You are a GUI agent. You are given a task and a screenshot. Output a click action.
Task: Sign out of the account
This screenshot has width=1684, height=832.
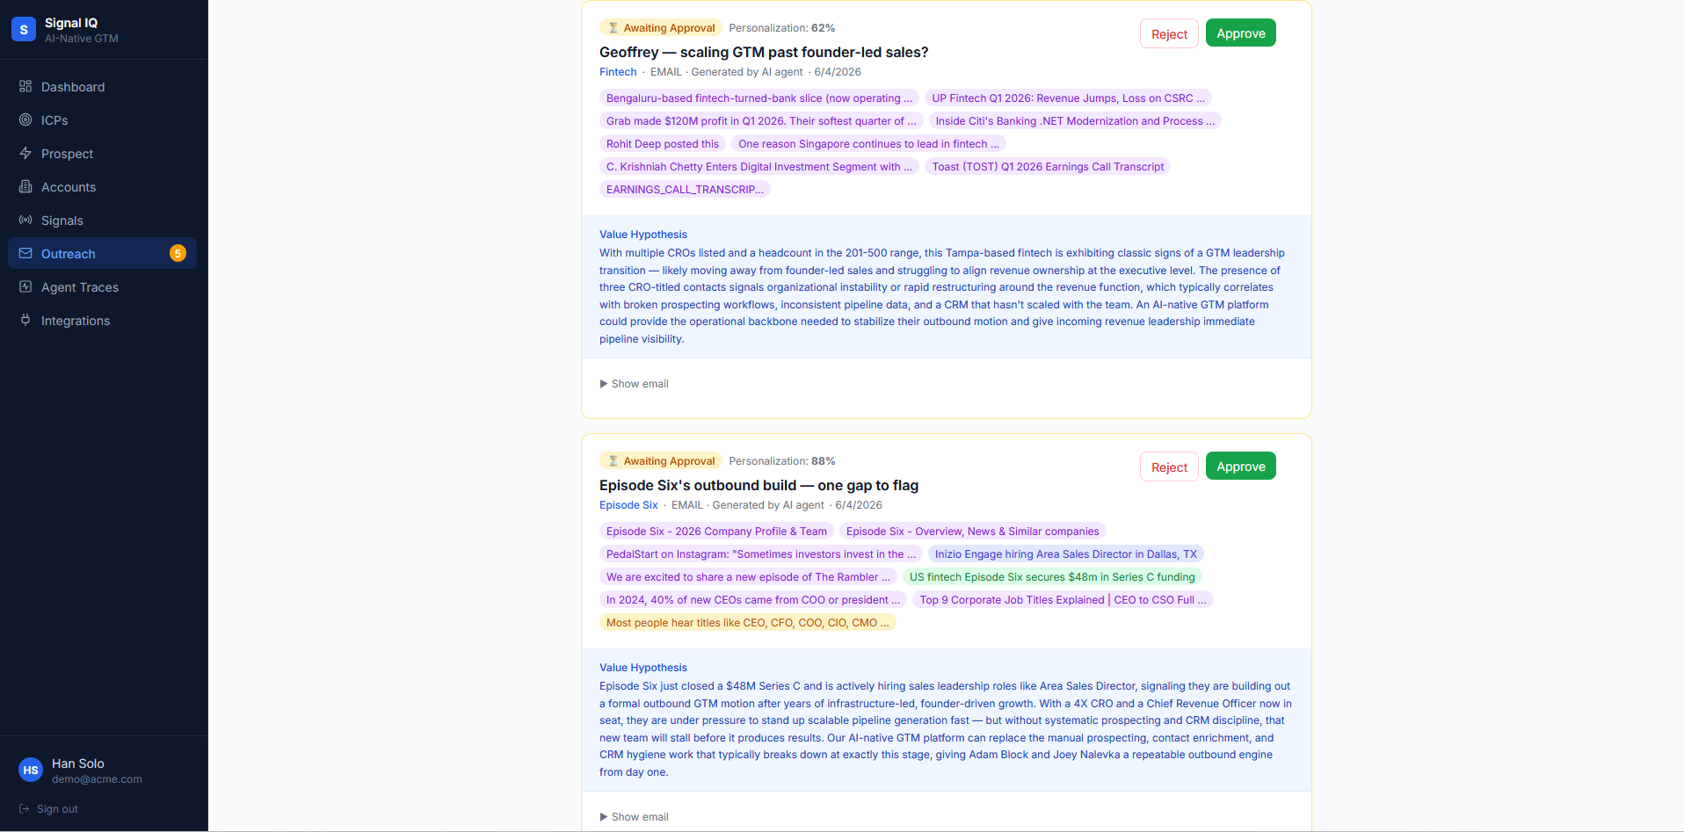[x=49, y=809]
